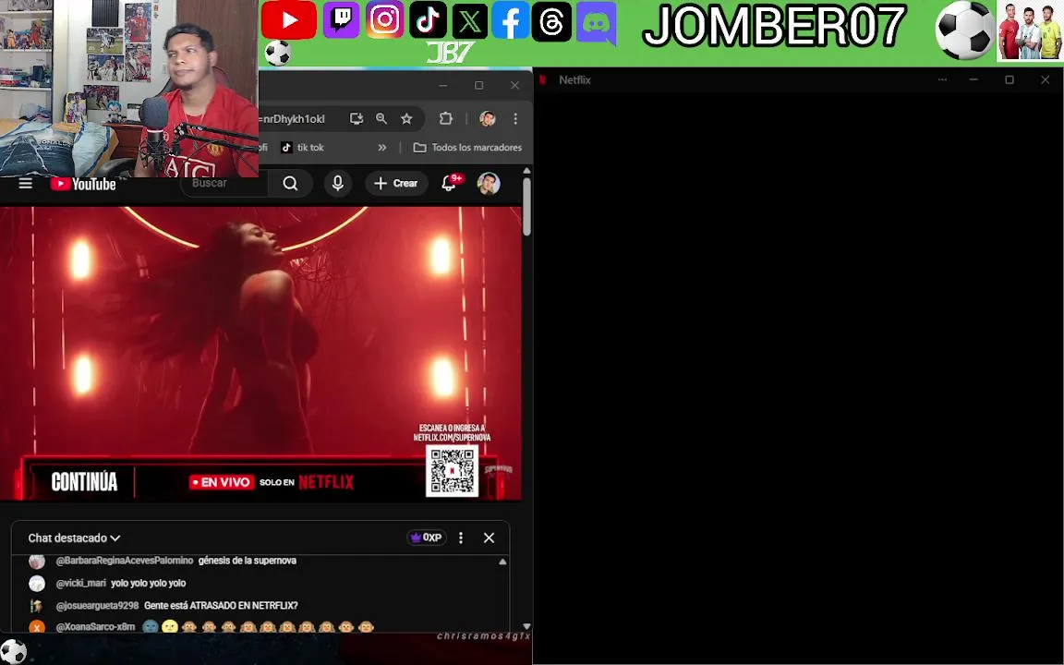
Task: Open the Chrome profile avatar
Action: pyautogui.click(x=488, y=119)
